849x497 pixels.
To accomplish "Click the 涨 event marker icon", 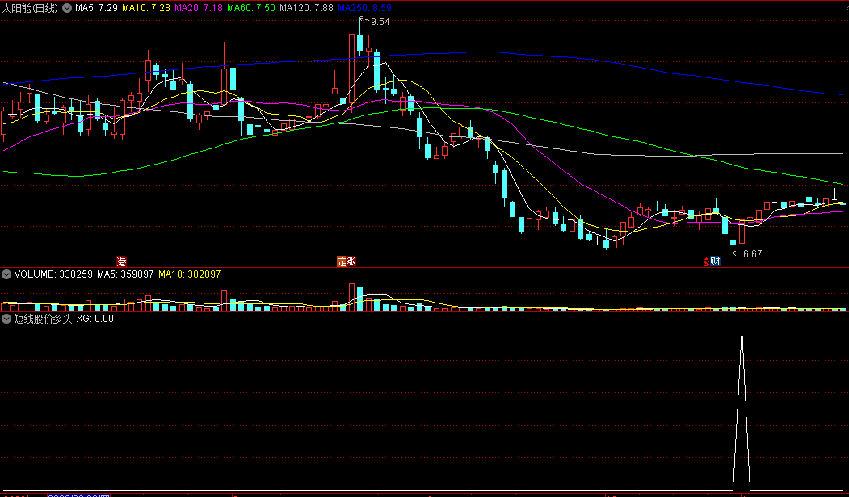I will [x=351, y=261].
